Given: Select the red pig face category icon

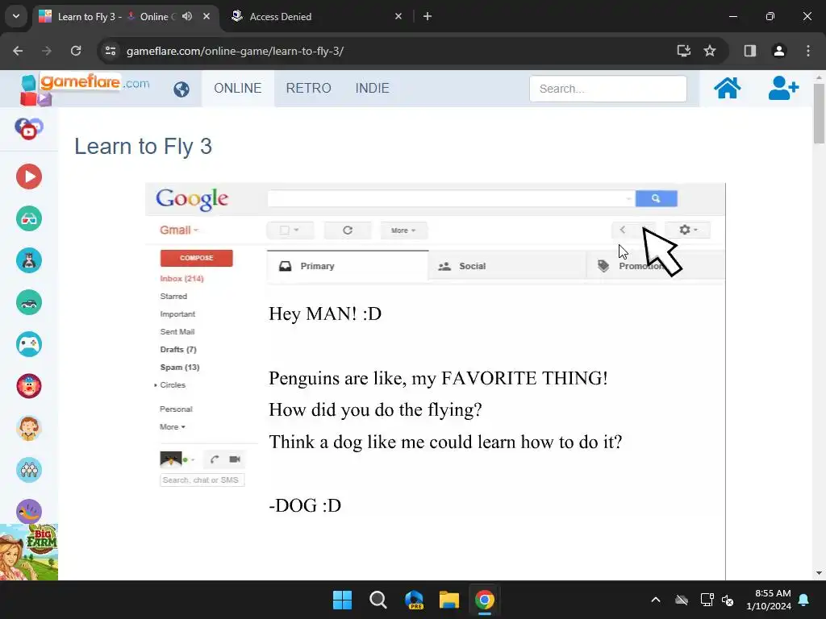Looking at the screenshot, I should [29, 386].
